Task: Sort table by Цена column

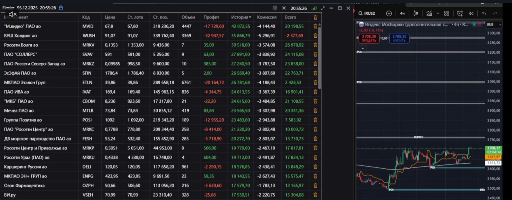Action: click(x=110, y=17)
